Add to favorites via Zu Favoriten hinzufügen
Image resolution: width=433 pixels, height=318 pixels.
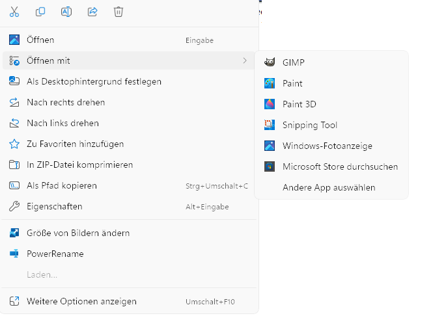(75, 144)
